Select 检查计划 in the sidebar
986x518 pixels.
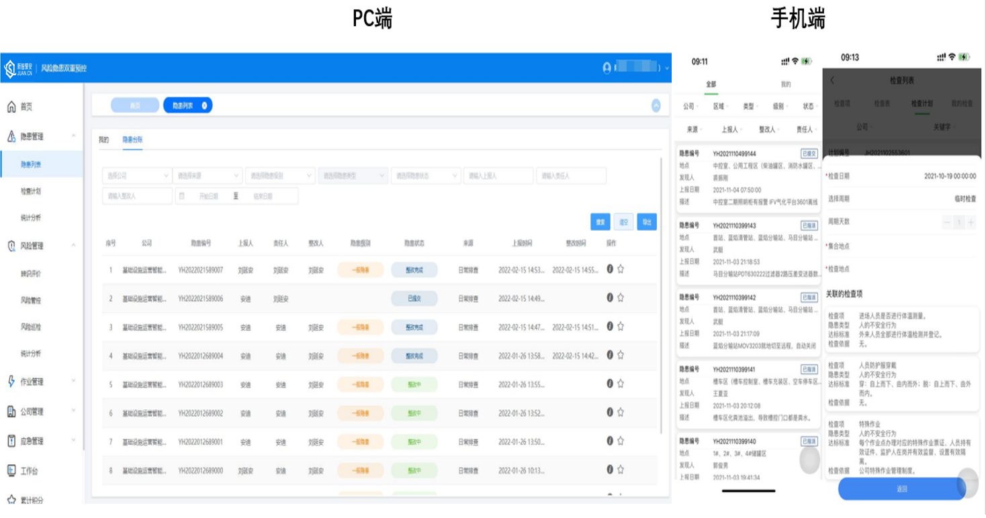[x=31, y=191]
